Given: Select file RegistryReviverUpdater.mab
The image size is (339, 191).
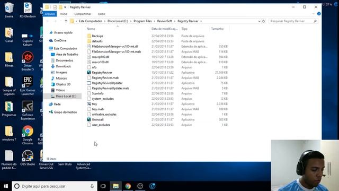Looking at the screenshot, I should click(110, 88).
